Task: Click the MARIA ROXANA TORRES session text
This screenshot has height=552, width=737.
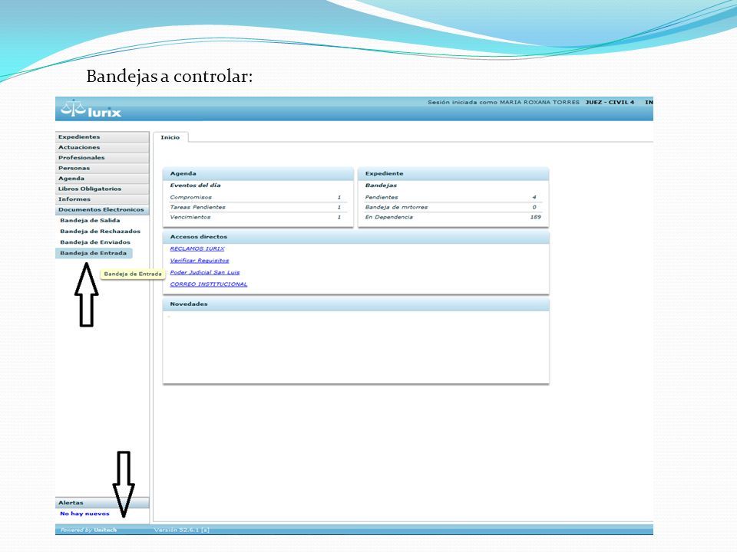Action: coord(540,102)
